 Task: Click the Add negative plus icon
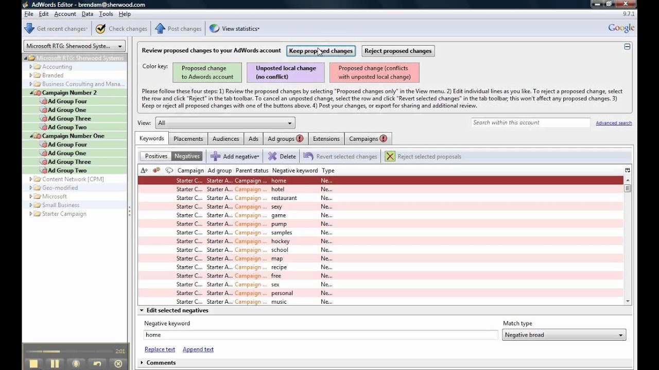pyautogui.click(x=216, y=156)
